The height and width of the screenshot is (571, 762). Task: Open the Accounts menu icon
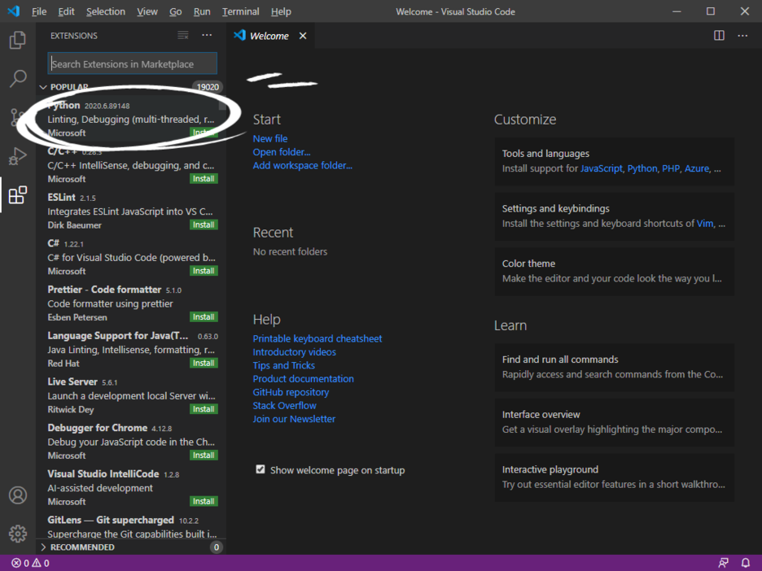coord(17,495)
